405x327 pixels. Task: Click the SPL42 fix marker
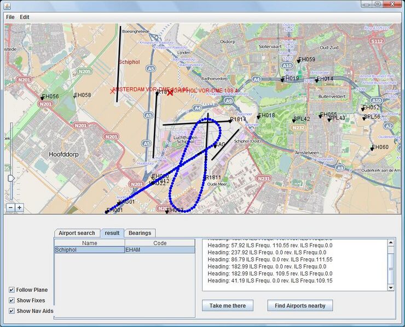(294, 121)
